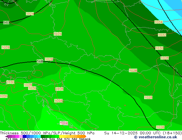Click legend value 546
This screenshot has width=182, height=140.
coord(52,139)
